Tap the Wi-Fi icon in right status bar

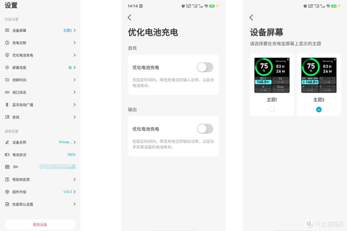pyautogui.click(x=328, y=6)
